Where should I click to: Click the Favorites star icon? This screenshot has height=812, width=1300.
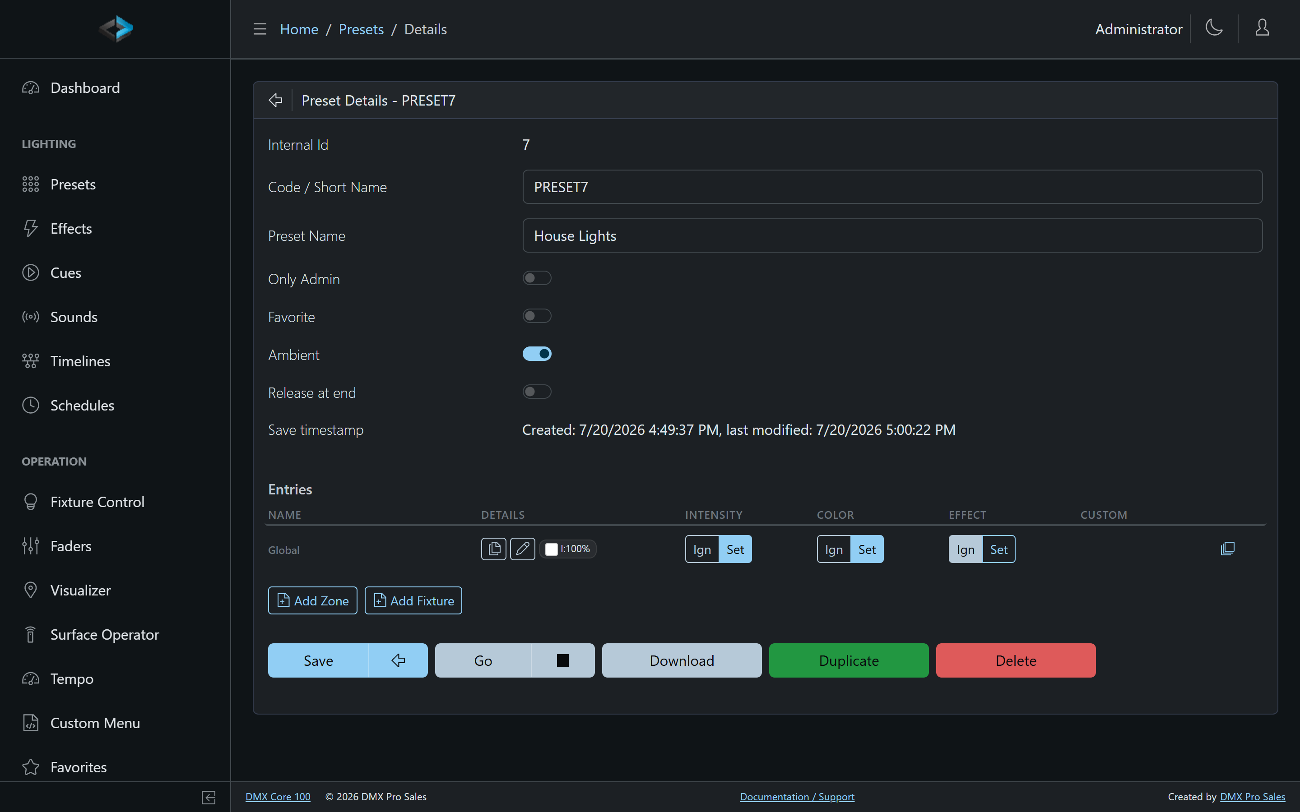tap(31, 767)
